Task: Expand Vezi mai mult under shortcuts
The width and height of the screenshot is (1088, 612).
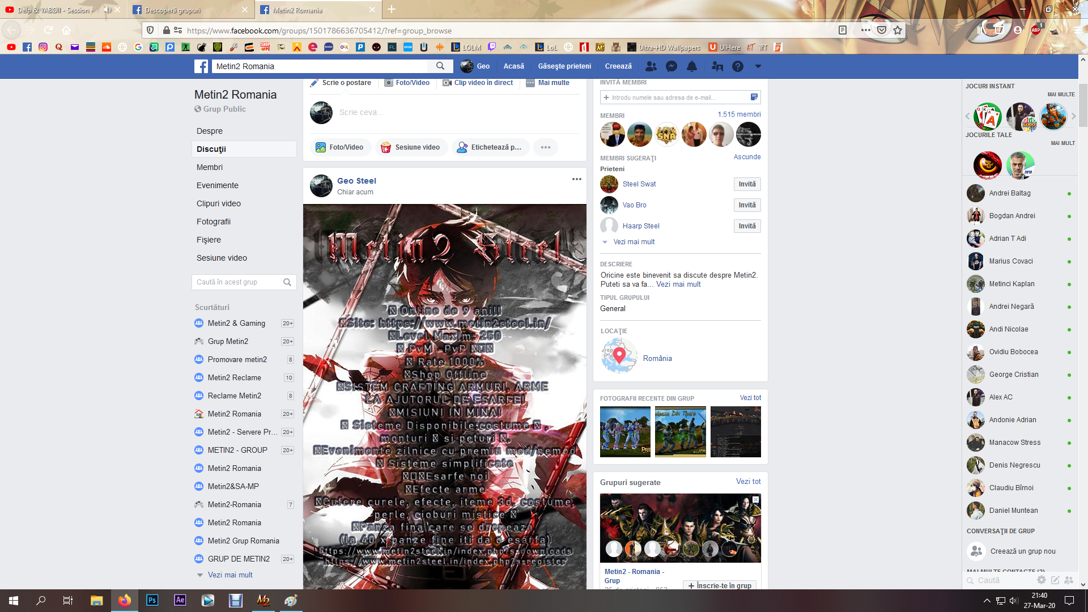Action: tap(230, 575)
